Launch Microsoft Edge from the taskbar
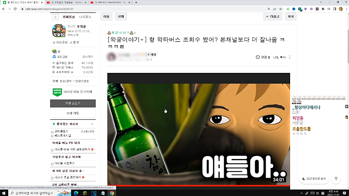349x196 pixels. 76,193
